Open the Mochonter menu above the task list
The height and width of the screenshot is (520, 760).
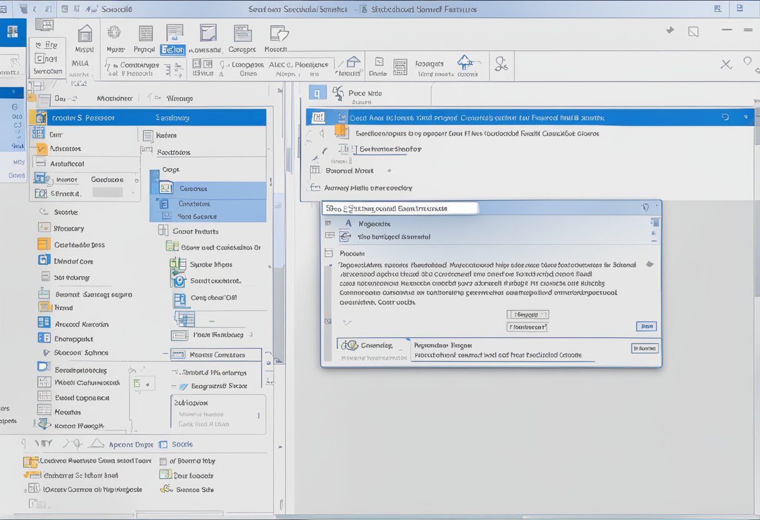point(115,98)
